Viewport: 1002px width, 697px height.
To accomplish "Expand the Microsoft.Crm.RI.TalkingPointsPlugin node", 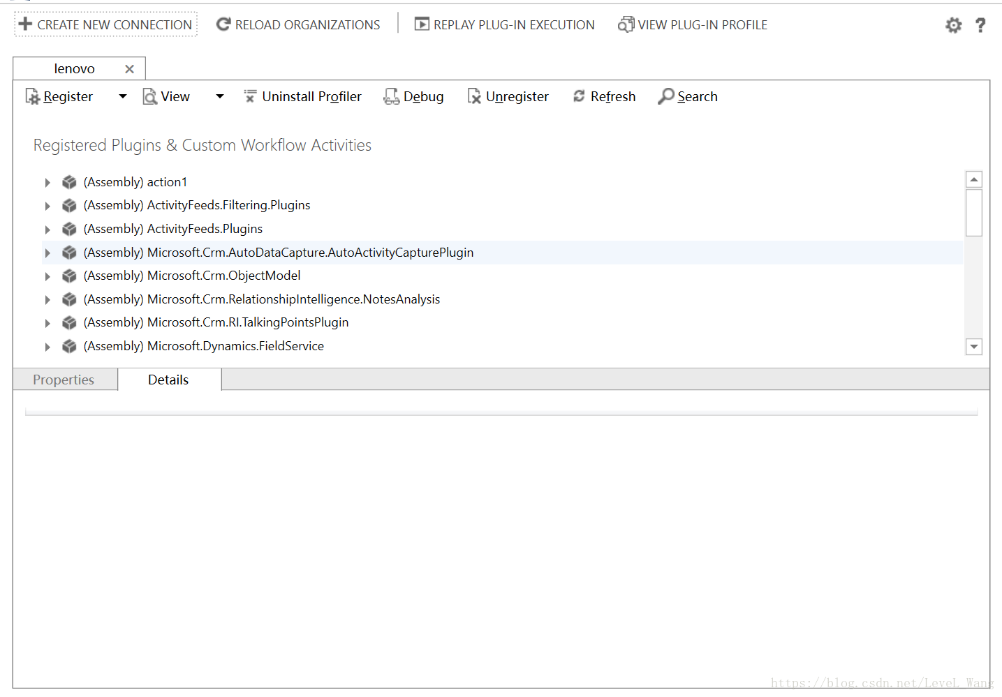I will [x=47, y=323].
